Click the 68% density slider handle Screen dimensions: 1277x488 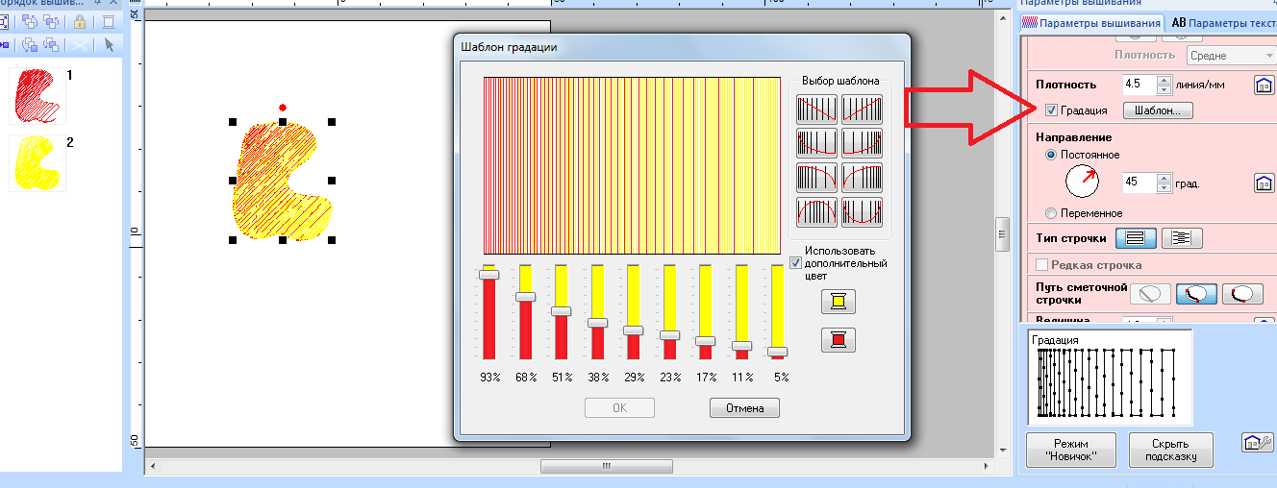pyautogui.click(x=525, y=297)
